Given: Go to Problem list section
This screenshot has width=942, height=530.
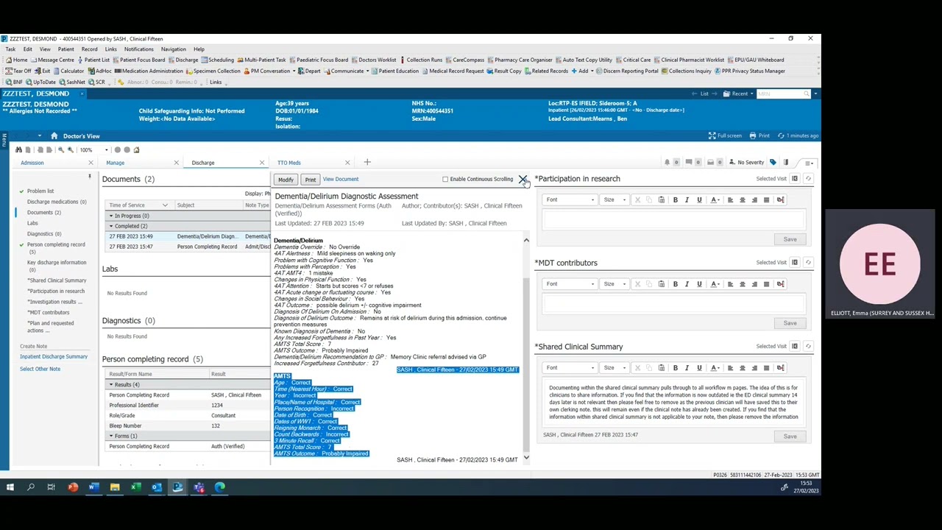Looking at the screenshot, I should 40,191.
